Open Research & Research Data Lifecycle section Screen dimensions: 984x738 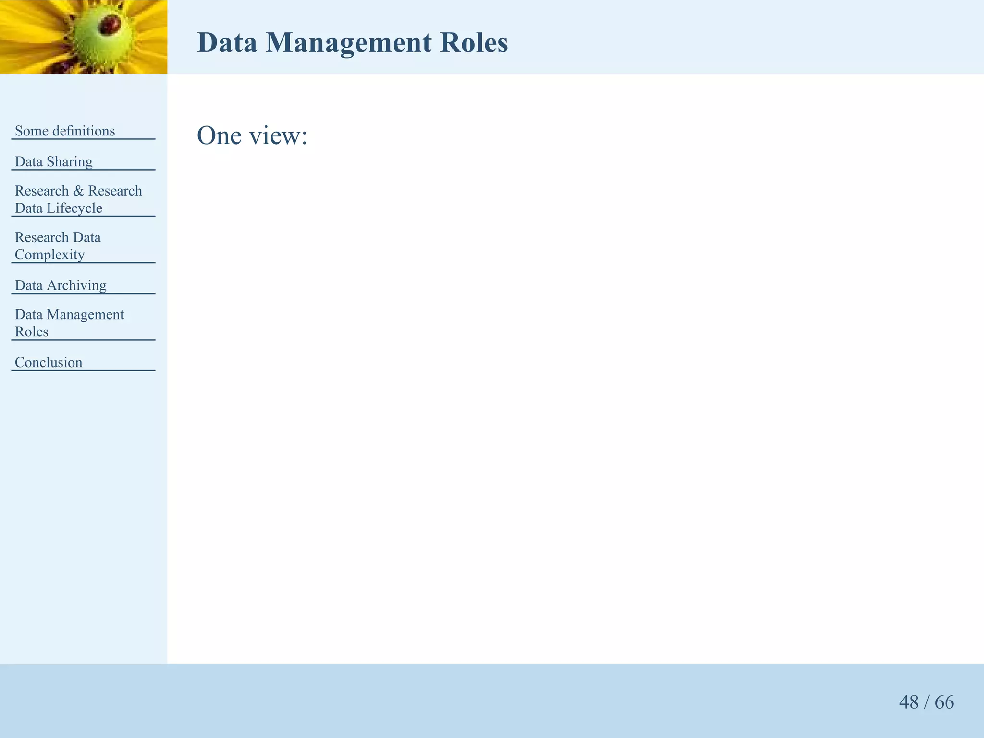[78, 199]
